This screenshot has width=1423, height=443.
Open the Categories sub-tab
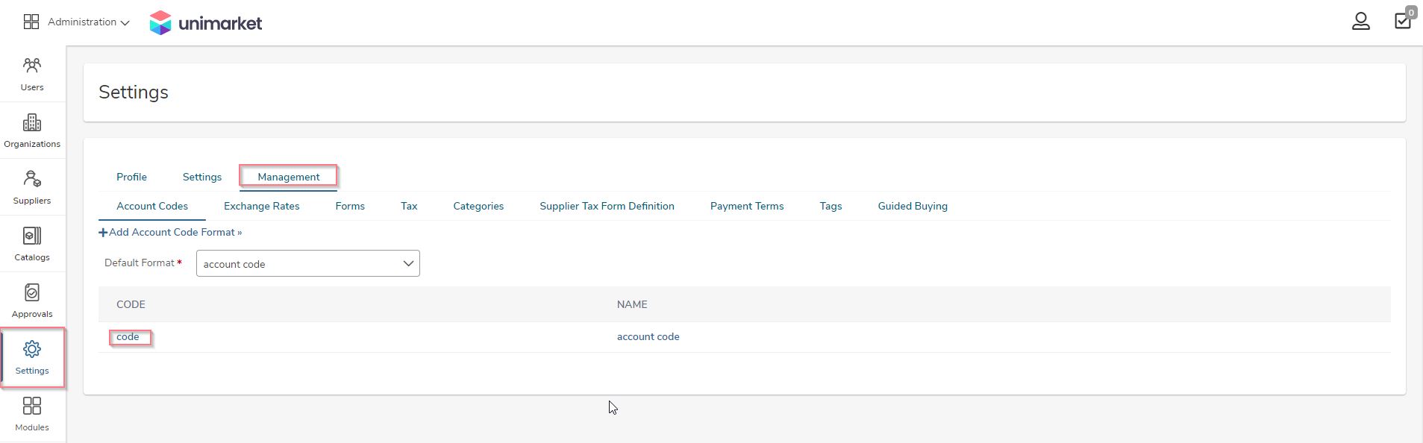pyautogui.click(x=478, y=206)
